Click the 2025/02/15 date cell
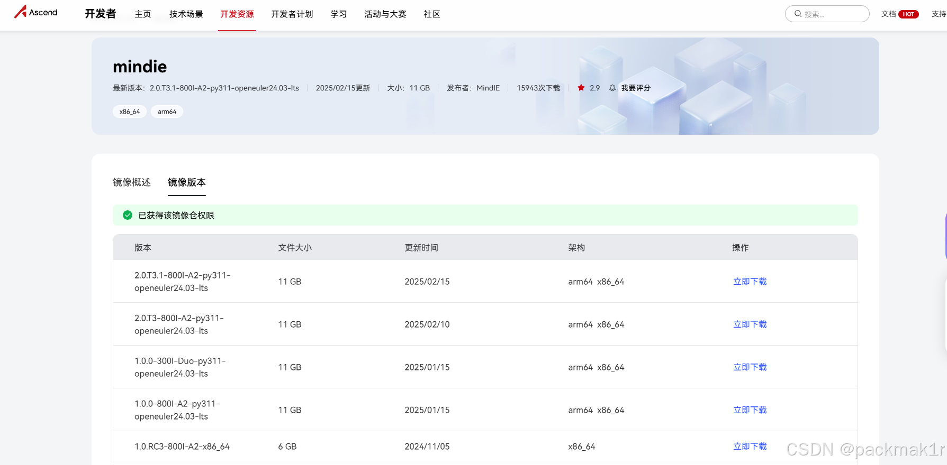This screenshot has width=947, height=465. 427,282
